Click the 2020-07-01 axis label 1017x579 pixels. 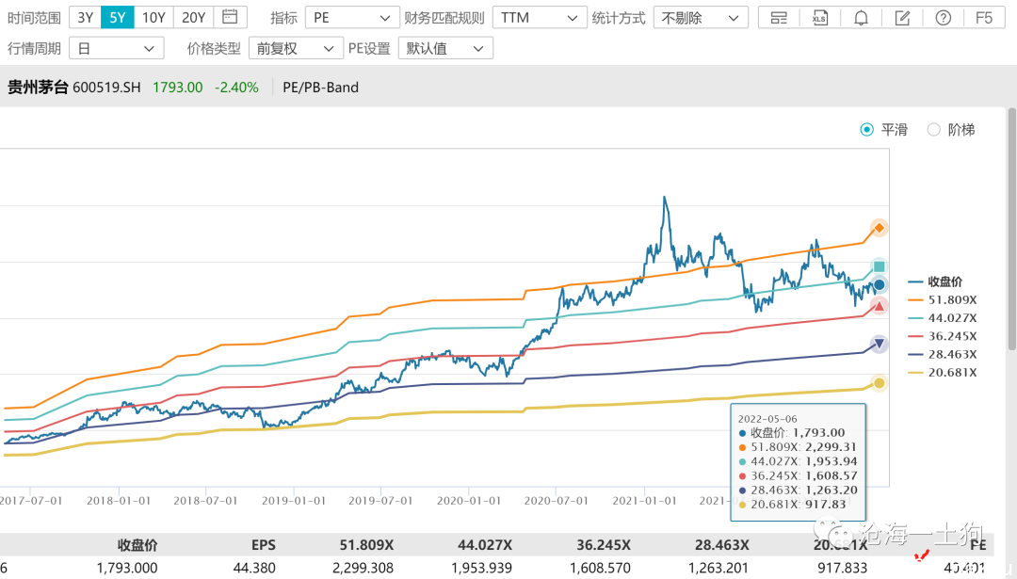556,501
